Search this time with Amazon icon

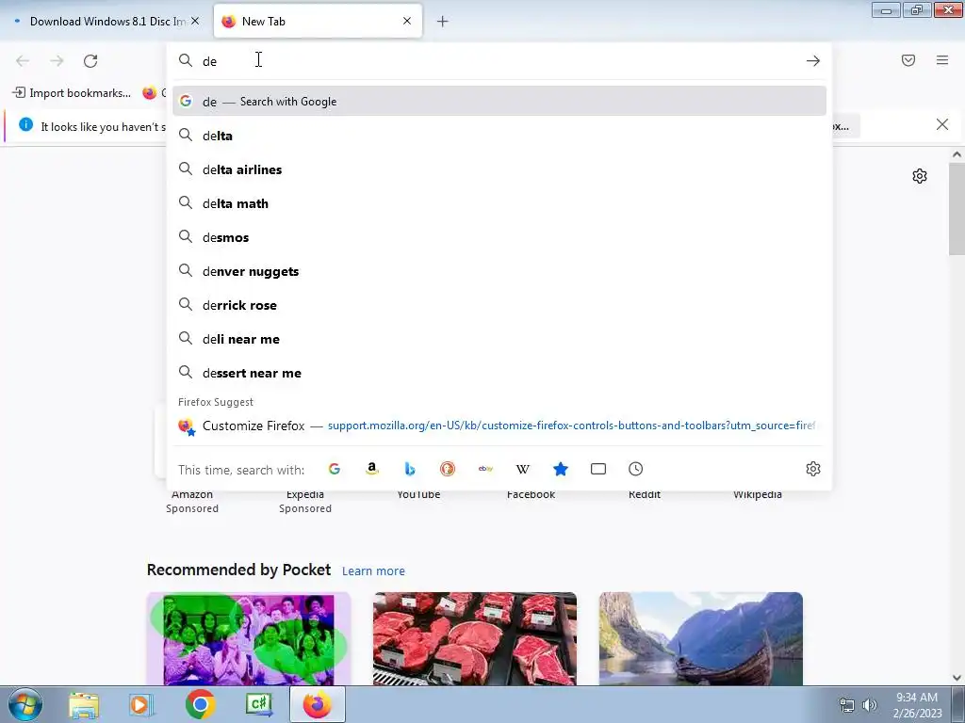click(371, 469)
